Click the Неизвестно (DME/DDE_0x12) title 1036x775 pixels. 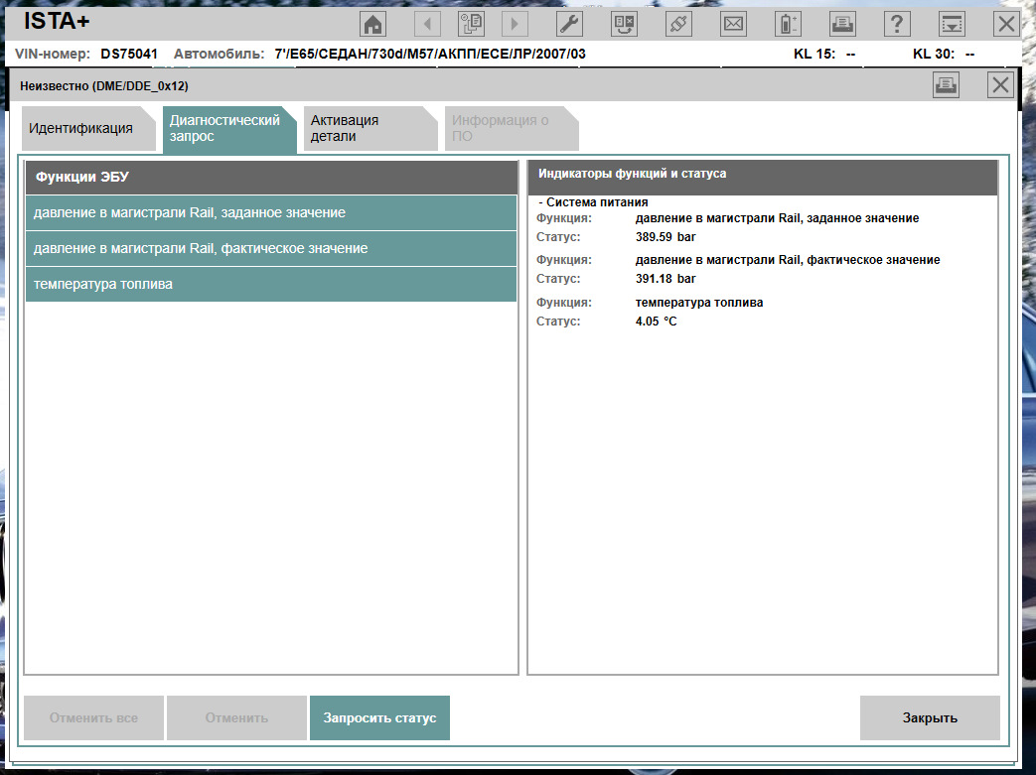coord(104,85)
